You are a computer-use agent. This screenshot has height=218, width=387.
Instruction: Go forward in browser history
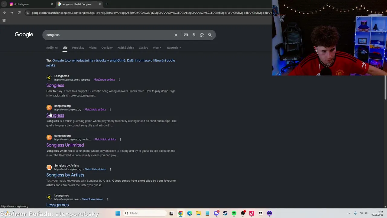12,13
